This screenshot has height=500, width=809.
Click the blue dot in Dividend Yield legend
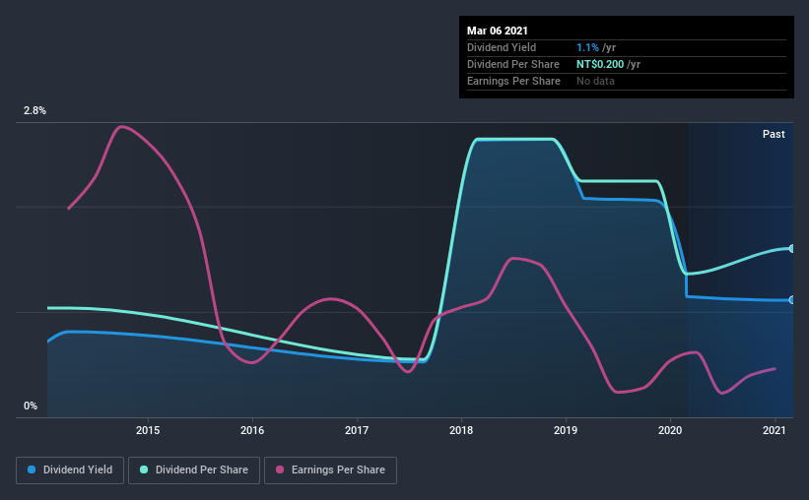[32, 469]
